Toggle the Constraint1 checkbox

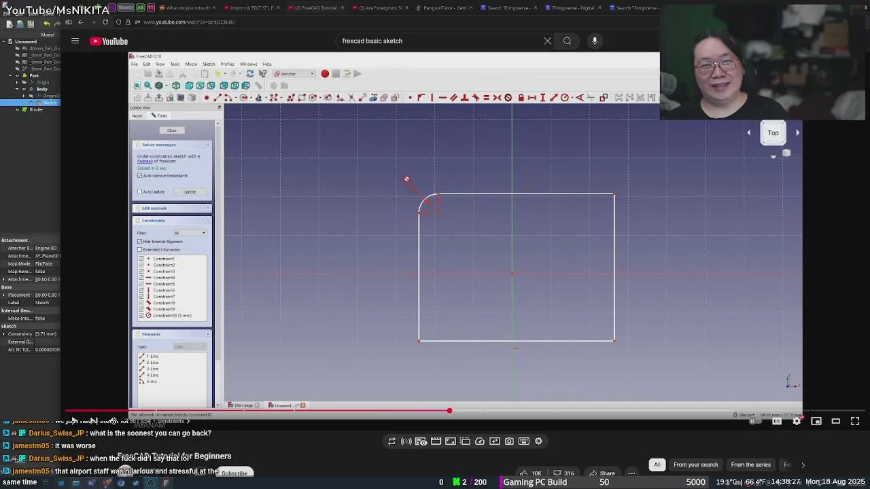pyautogui.click(x=141, y=259)
